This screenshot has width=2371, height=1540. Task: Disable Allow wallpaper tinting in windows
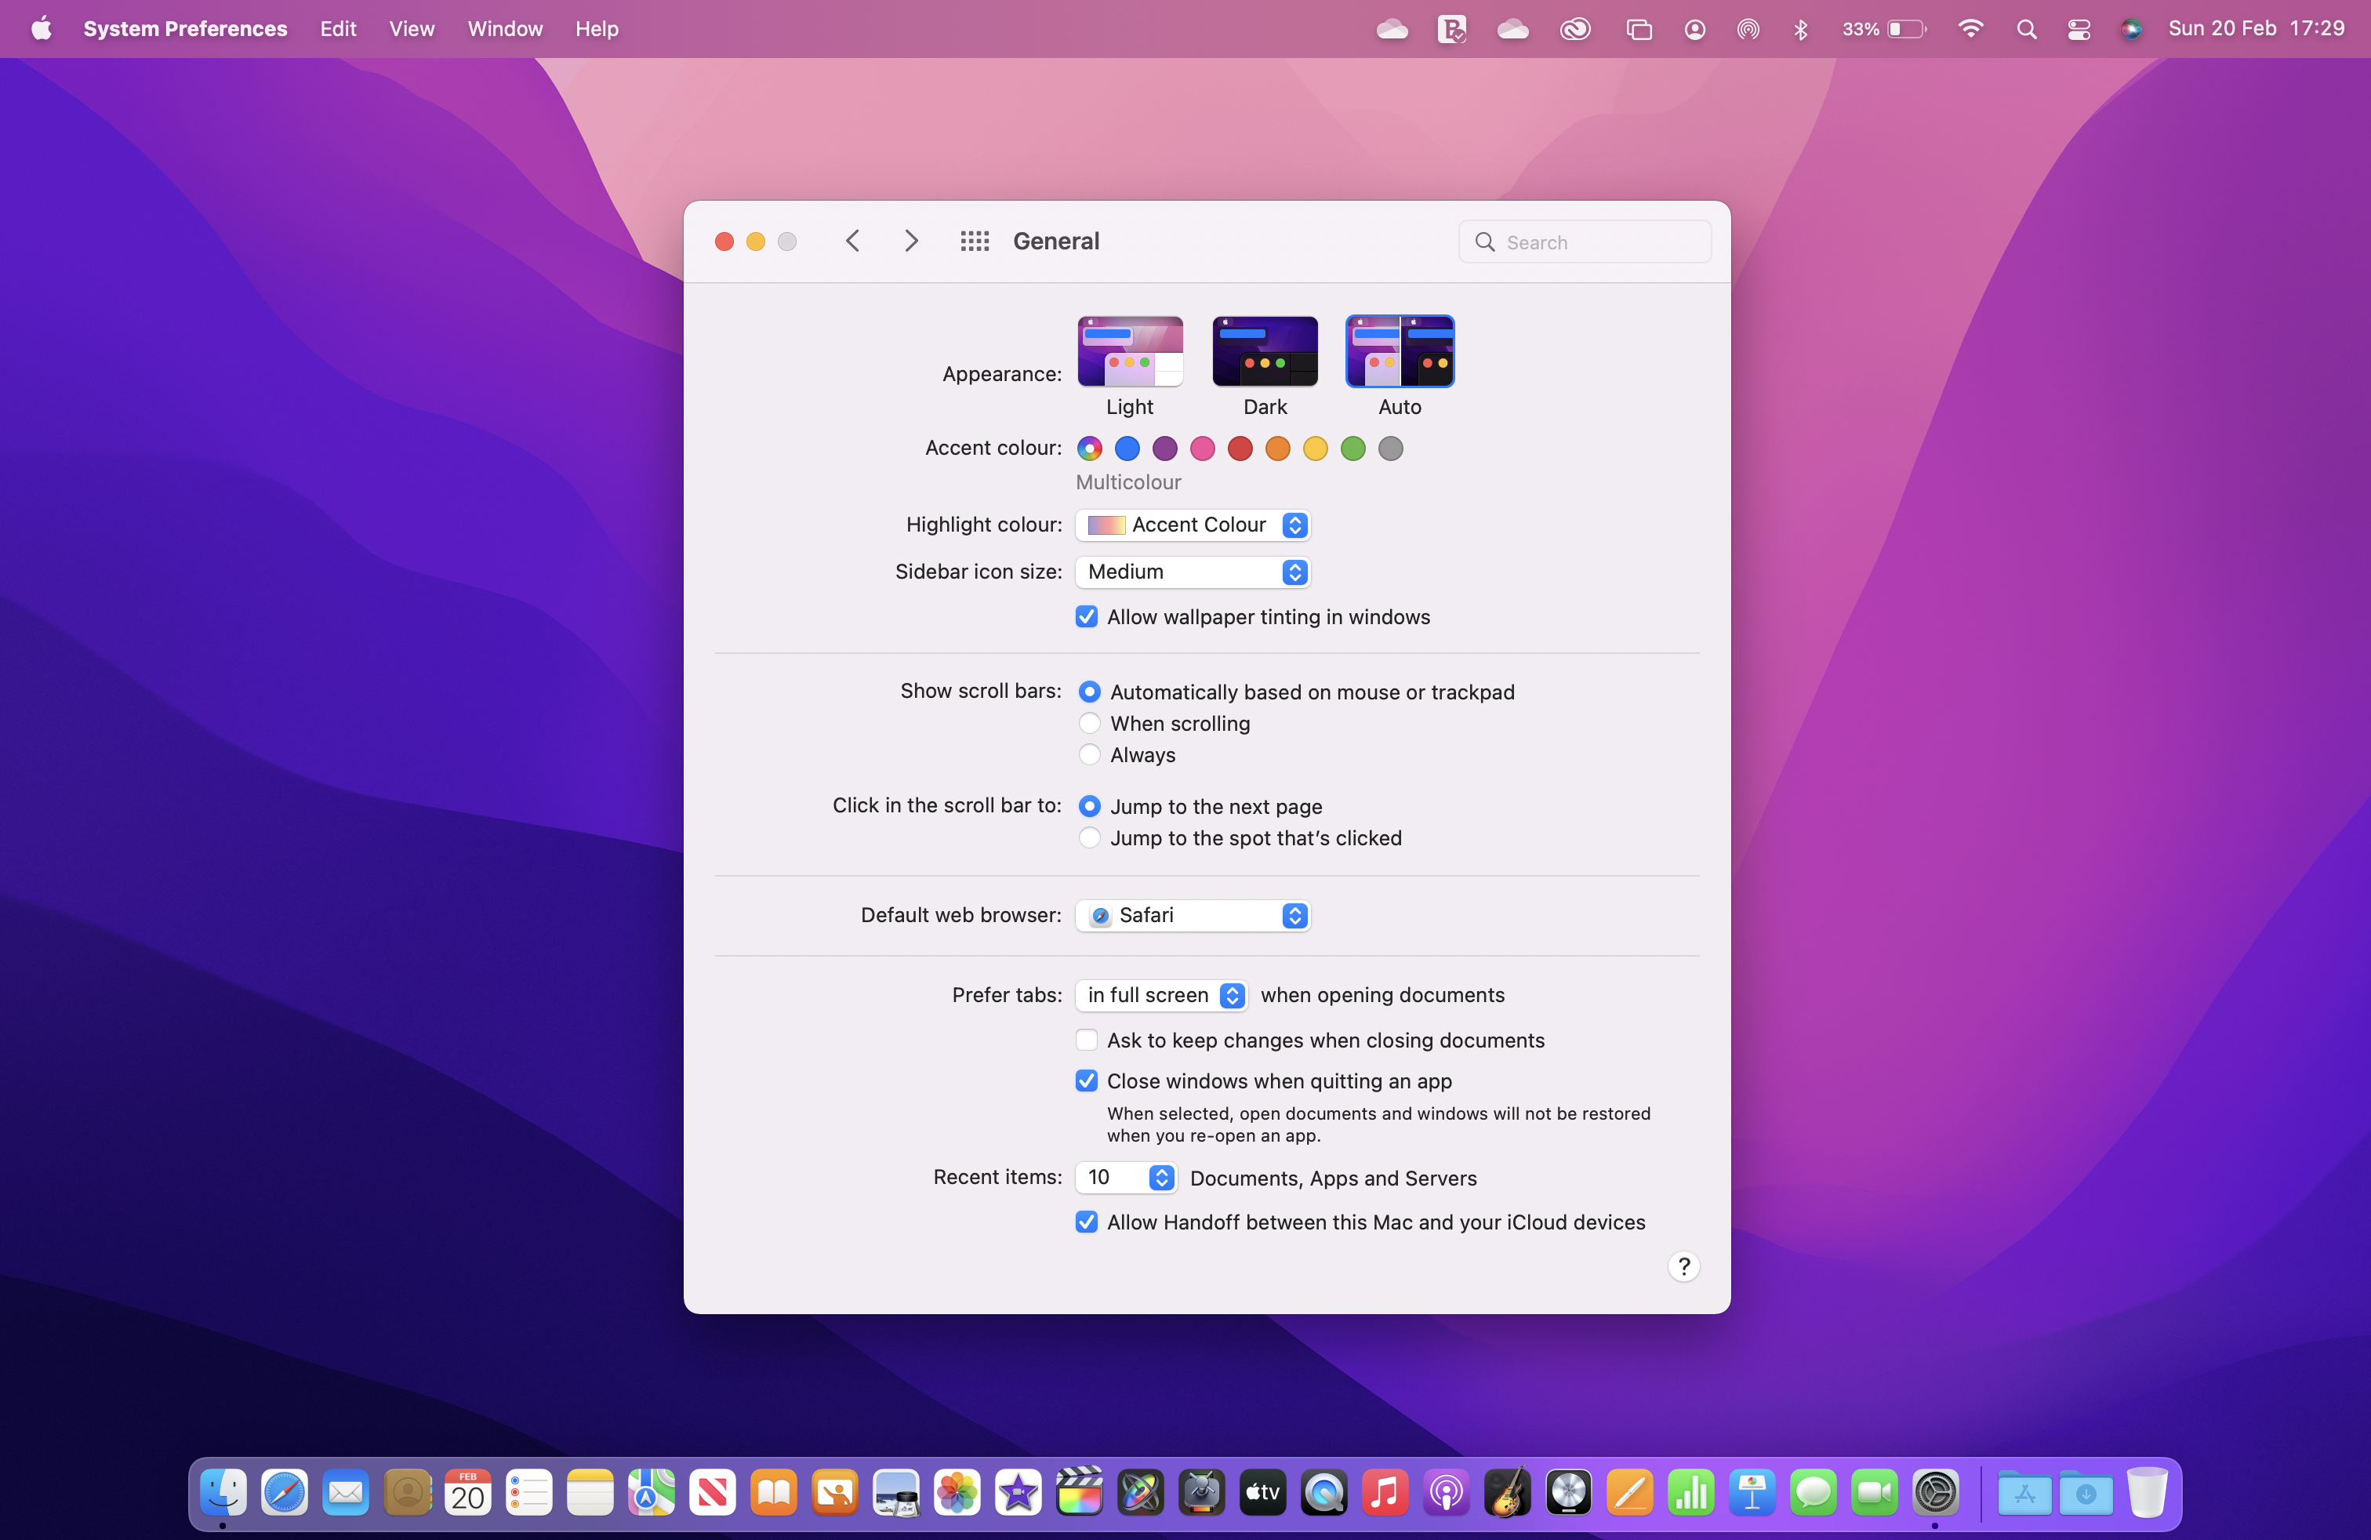pyautogui.click(x=1086, y=616)
